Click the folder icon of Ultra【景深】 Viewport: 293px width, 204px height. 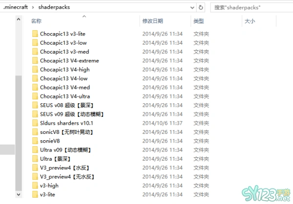[35, 159]
